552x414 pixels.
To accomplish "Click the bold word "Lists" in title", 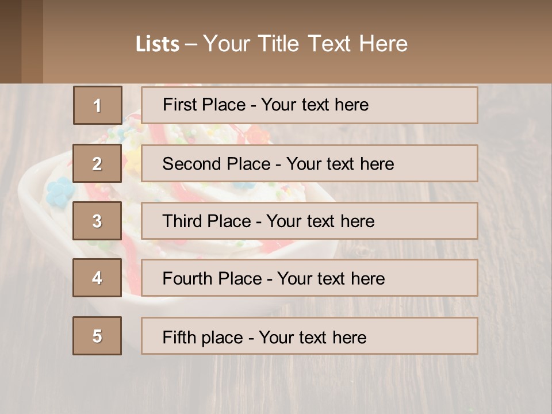I will click(x=158, y=44).
